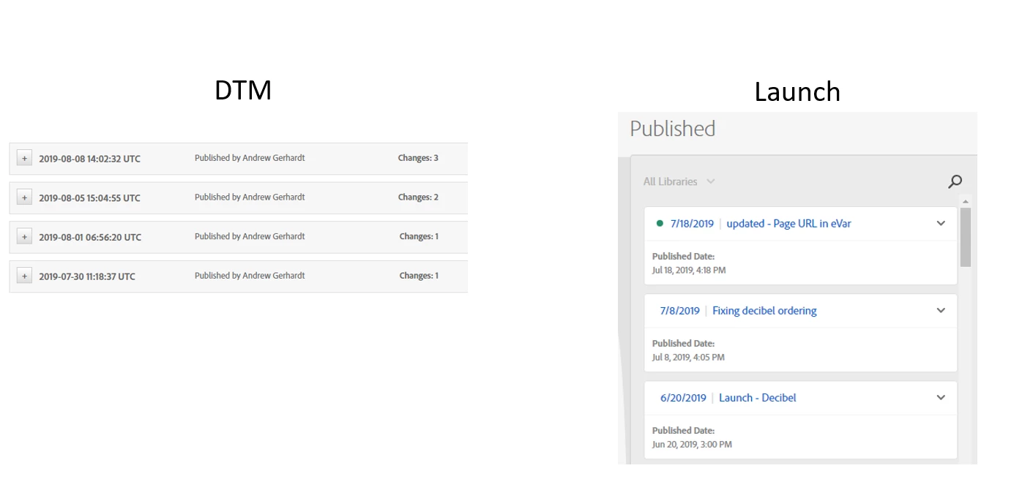Click the 'Jun 20, 2019, 3:00 PM' published date
The height and width of the screenshot is (490, 1022).
(692, 445)
